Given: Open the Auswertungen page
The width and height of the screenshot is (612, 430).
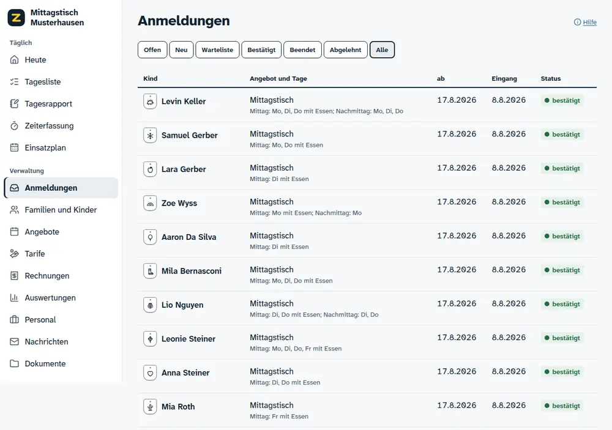Looking at the screenshot, I should (x=61, y=298).
